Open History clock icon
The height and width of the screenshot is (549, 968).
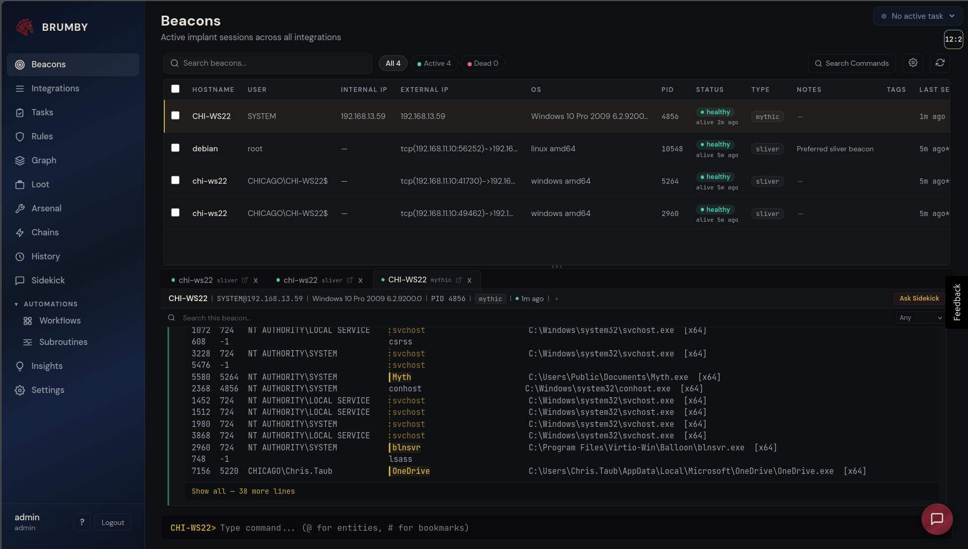tap(20, 257)
